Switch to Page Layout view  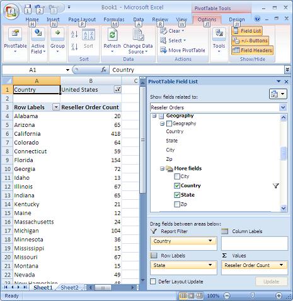(x=192, y=296)
